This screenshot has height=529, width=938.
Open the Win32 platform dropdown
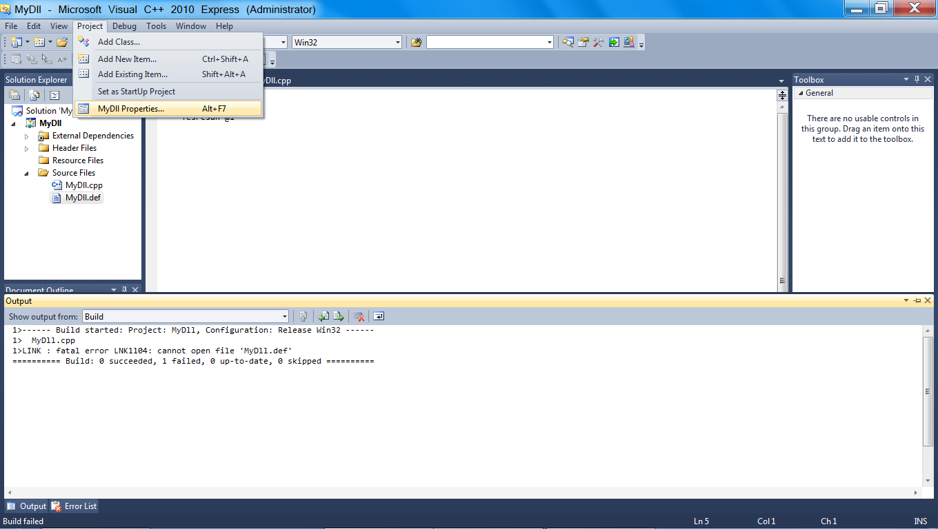(x=397, y=42)
